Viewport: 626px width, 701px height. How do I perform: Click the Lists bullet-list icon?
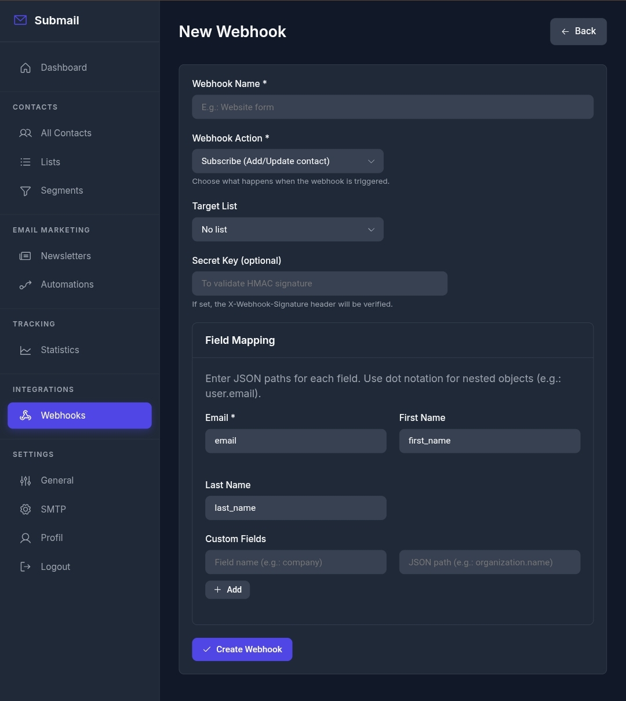coord(26,162)
